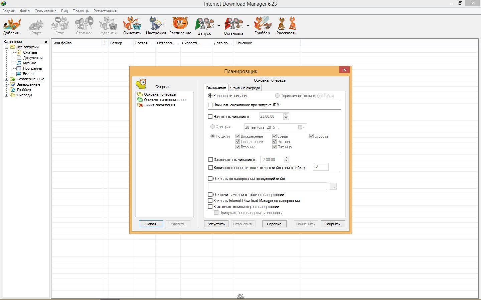Viewport: 481px width, 300px height.
Task: Open calendar picker for the date field
Action: pos(302,127)
